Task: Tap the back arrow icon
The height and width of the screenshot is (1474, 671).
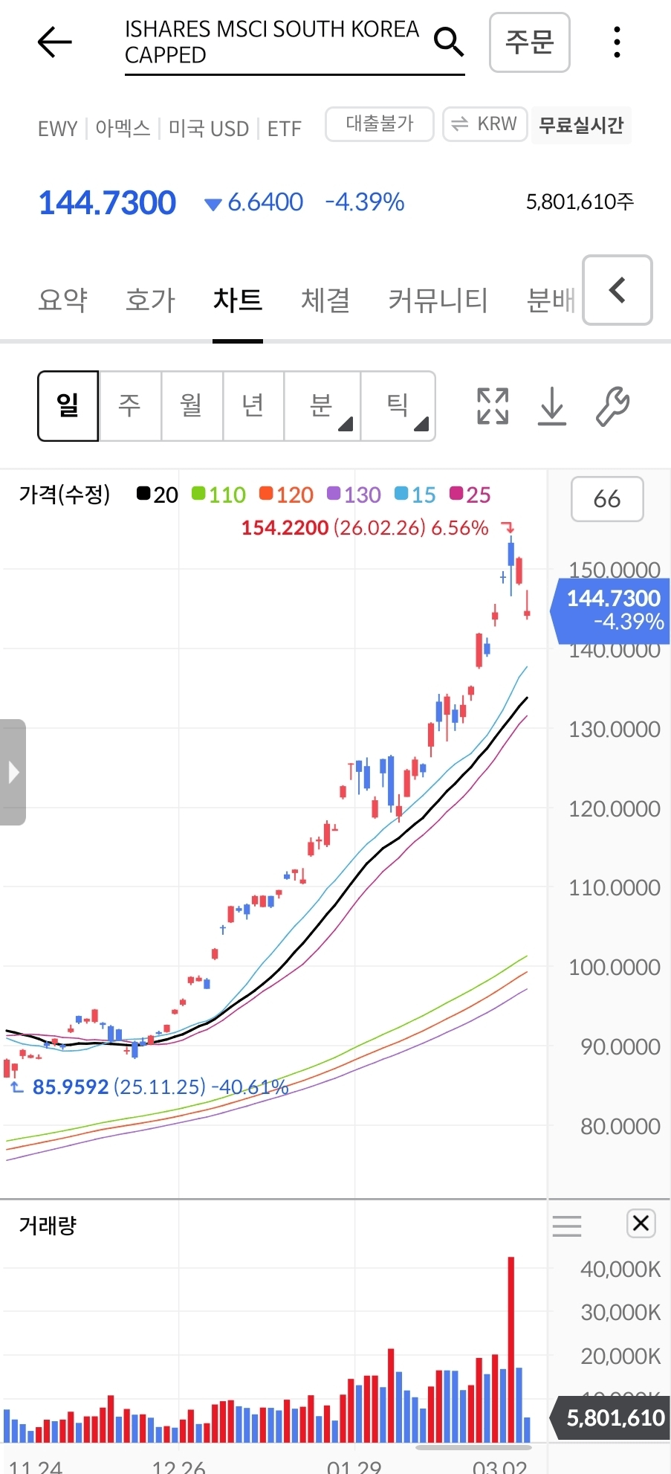Action: tap(54, 42)
